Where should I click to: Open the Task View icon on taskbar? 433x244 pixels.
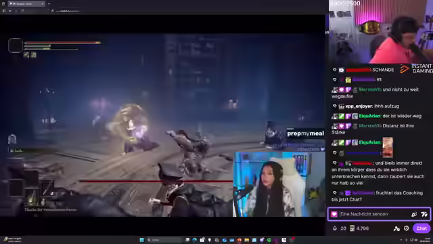tap(187, 240)
